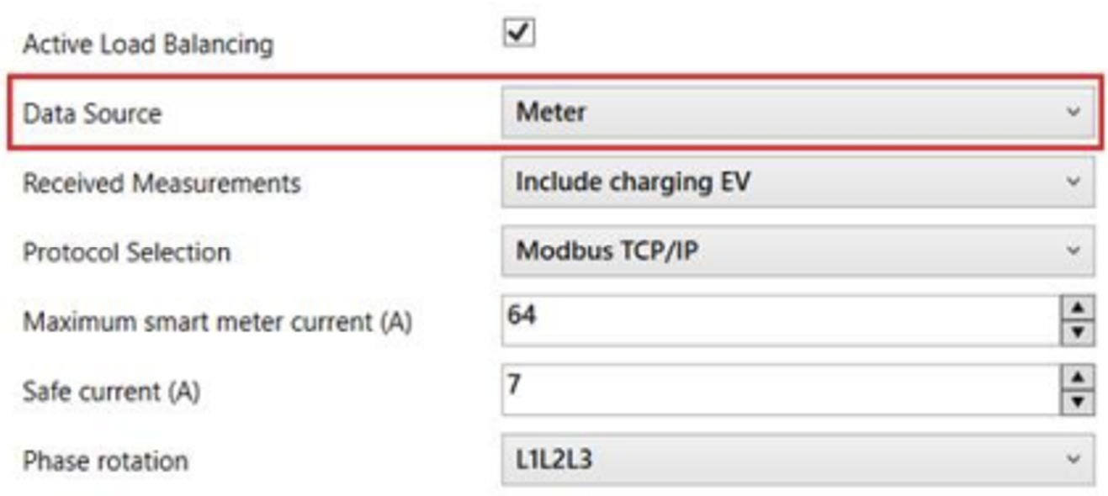
Task: Toggle the Active Load Balancing checkbox
Action: click(518, 34)
